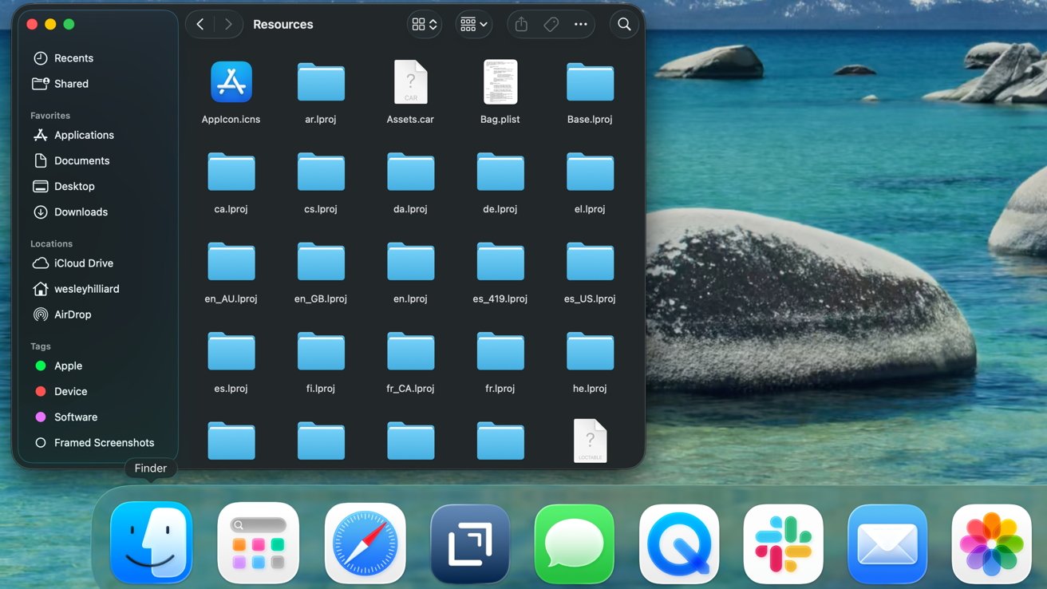Click the Edit Tags icon in toolbar

551,25
